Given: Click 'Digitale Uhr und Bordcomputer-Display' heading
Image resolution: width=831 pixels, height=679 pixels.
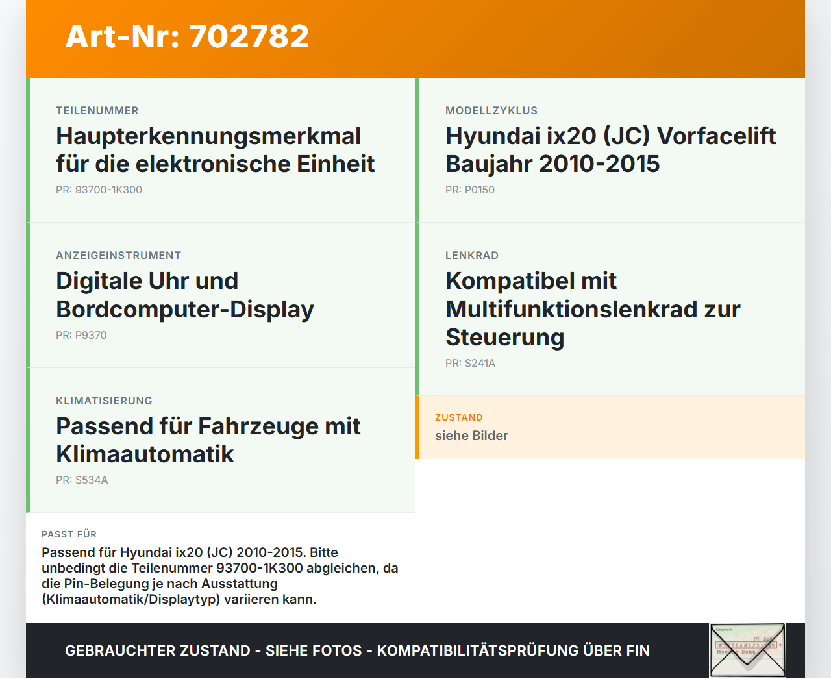Looking at the screenshot, I should [x=185, y=295].
